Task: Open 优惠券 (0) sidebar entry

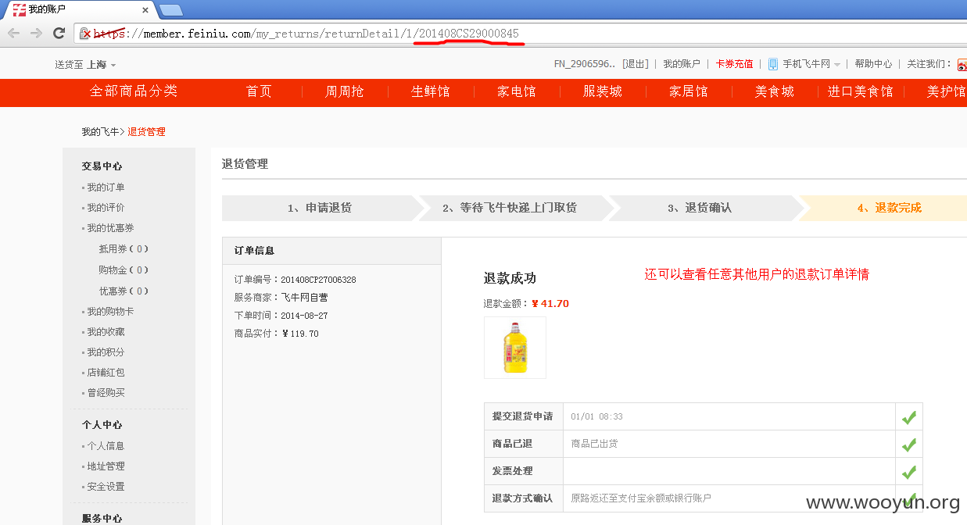Action: pyautogui.click(x=124, y=291)
